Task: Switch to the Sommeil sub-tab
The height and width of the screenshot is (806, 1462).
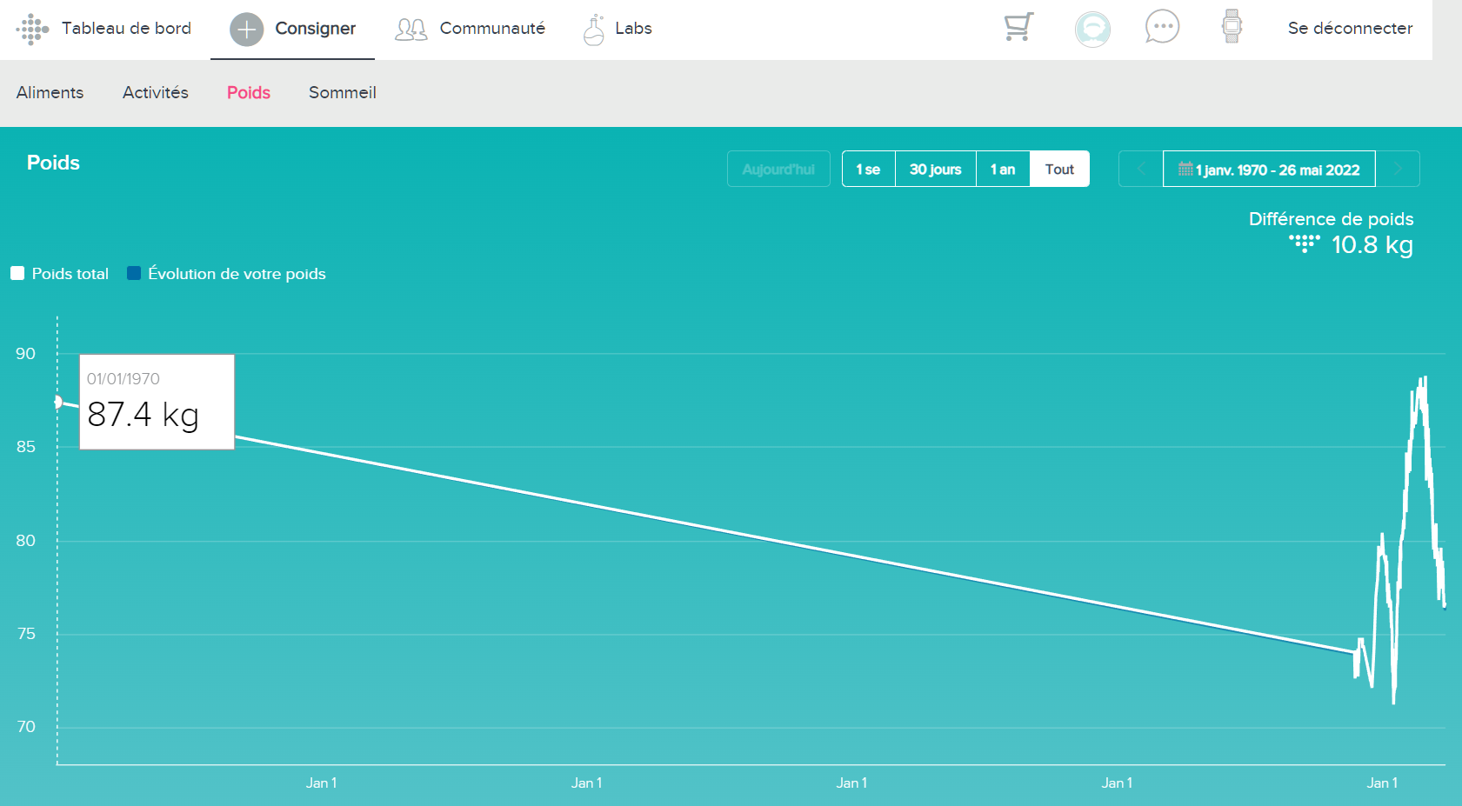Action: 343,92
